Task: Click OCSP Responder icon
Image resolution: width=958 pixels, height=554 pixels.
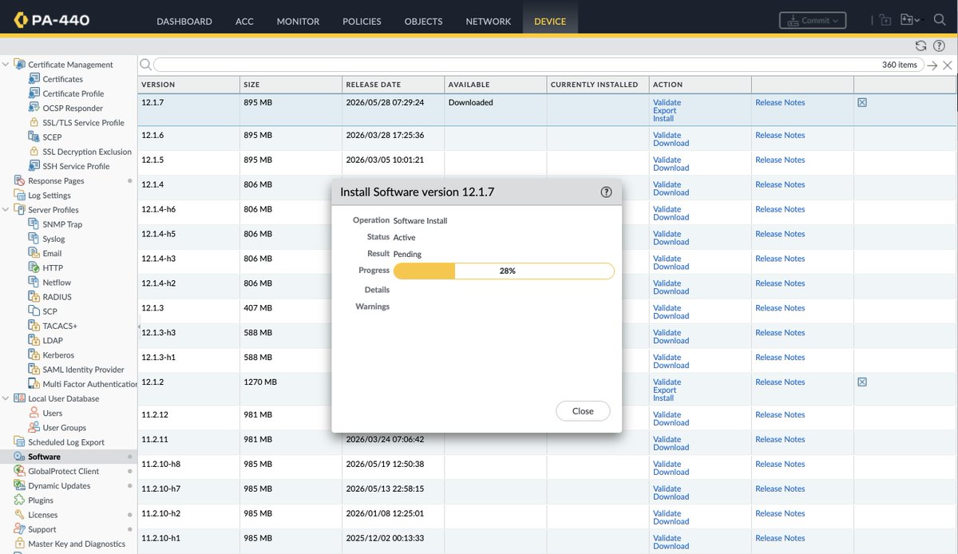Action: point(34,108)
